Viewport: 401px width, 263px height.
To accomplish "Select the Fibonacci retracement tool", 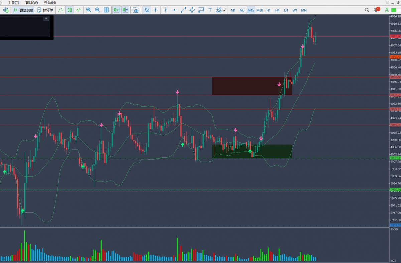I will [201, 10].
